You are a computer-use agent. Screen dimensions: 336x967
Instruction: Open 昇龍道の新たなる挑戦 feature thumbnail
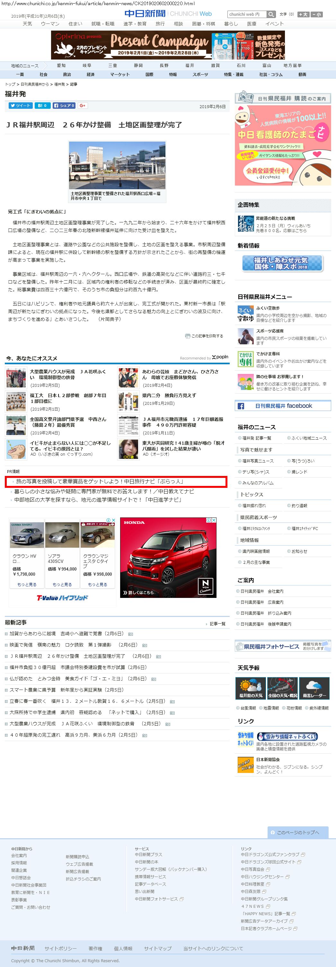(246, 223)
